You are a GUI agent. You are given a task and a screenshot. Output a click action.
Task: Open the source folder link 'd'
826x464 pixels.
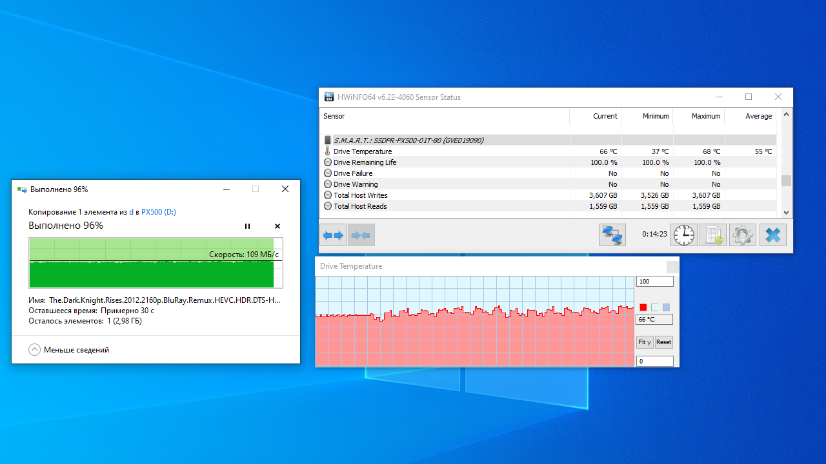[x=131, y=211]
